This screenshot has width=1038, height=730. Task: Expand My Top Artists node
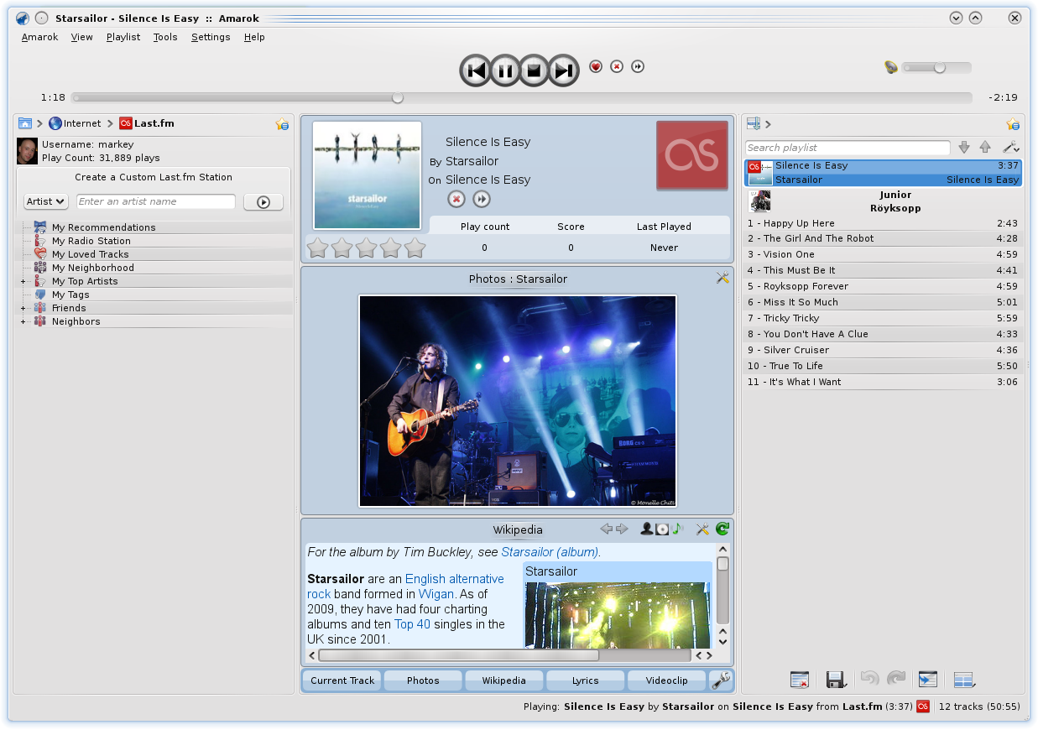point(23,281)
